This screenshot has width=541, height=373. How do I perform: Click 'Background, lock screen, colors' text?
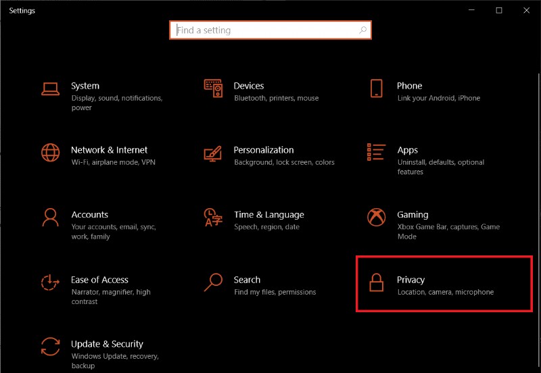[284, 162]
